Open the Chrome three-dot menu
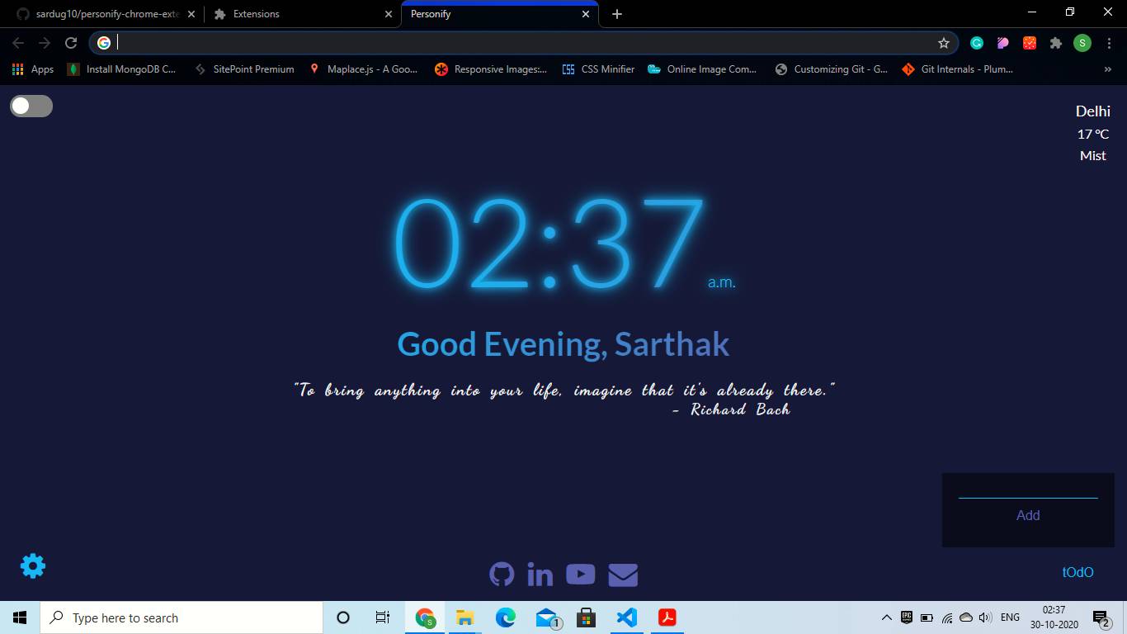 point(1109,43)
